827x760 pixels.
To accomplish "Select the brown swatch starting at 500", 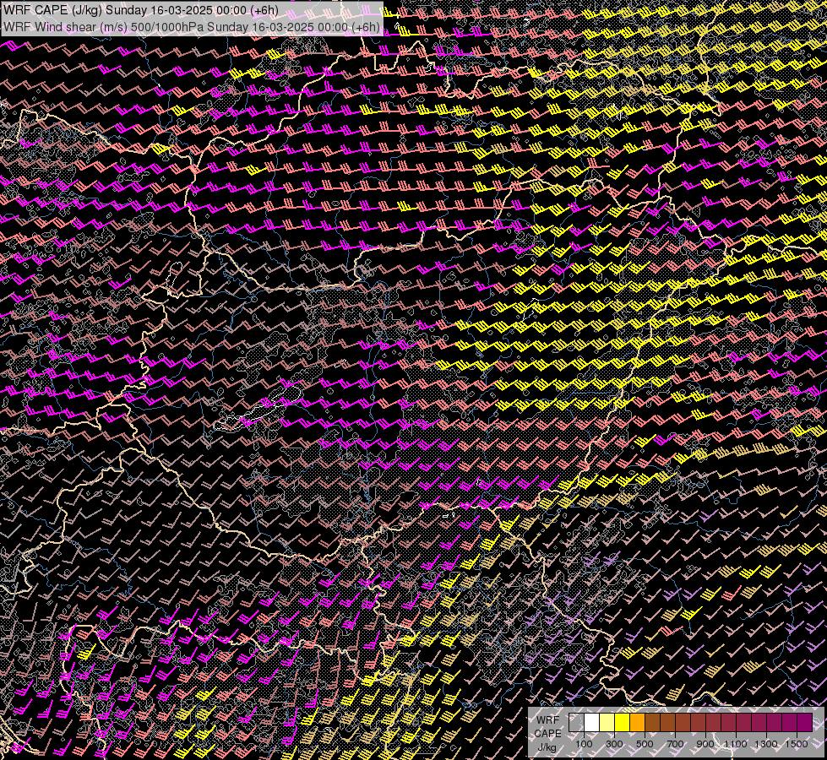I will coord(653,723).
